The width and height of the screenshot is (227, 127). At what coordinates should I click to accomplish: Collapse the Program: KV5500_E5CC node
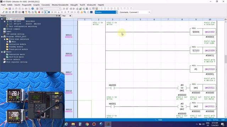click(2, 37)
